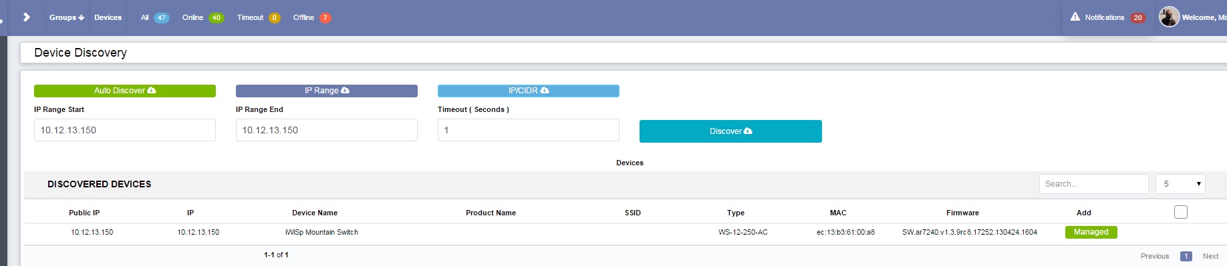Sort table by Device Name column
Screen dimensions: 1227x266
(x=315, y=213)
